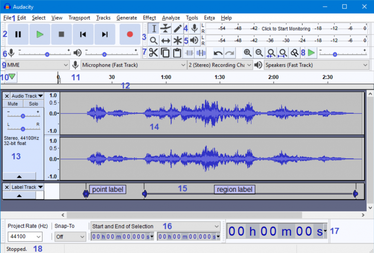
Task: Open the MME audio host dropdown
Action: tap(37, 65)
